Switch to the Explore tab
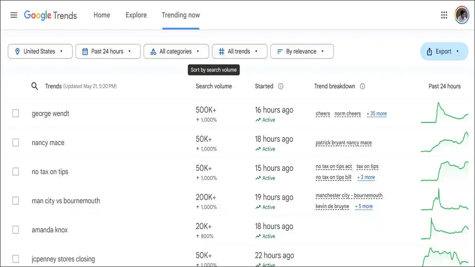 pyautogui.click(x=136, y=15)
